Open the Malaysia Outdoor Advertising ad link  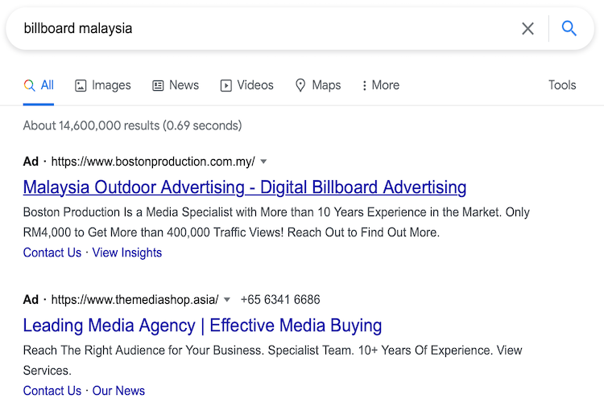[245, 187]
